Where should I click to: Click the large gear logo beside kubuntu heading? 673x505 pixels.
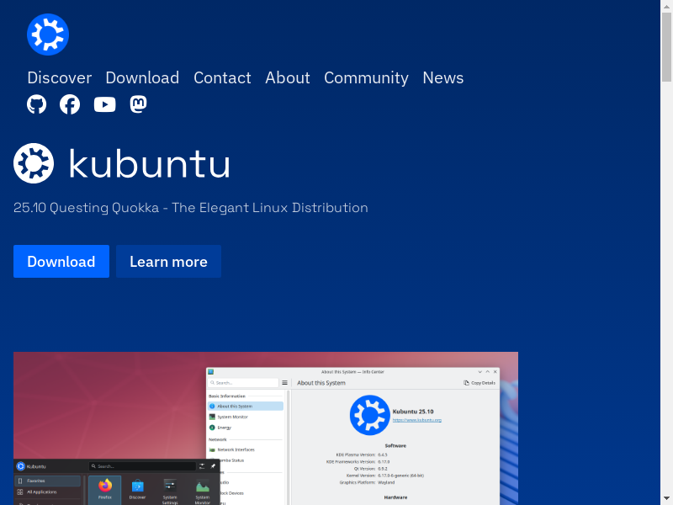34,163
